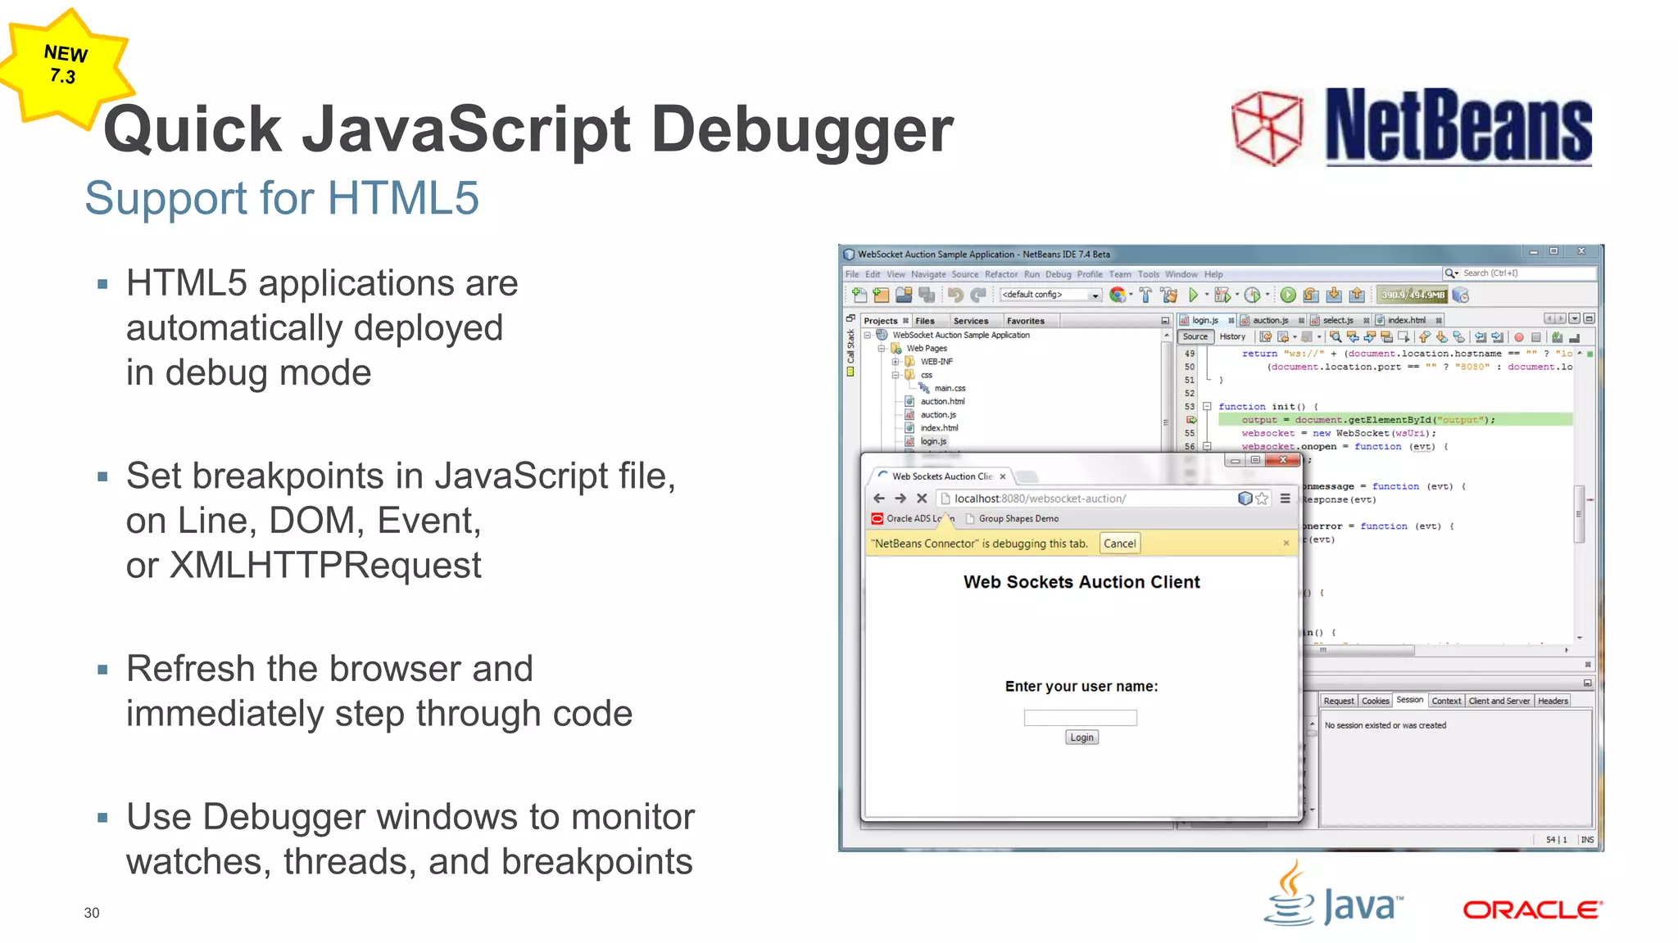Click the Debug Project toolbar icon
Image resolution: width=1678 pixels, height=943 pixels.
pyautogui.click(x=1222, y=295)
